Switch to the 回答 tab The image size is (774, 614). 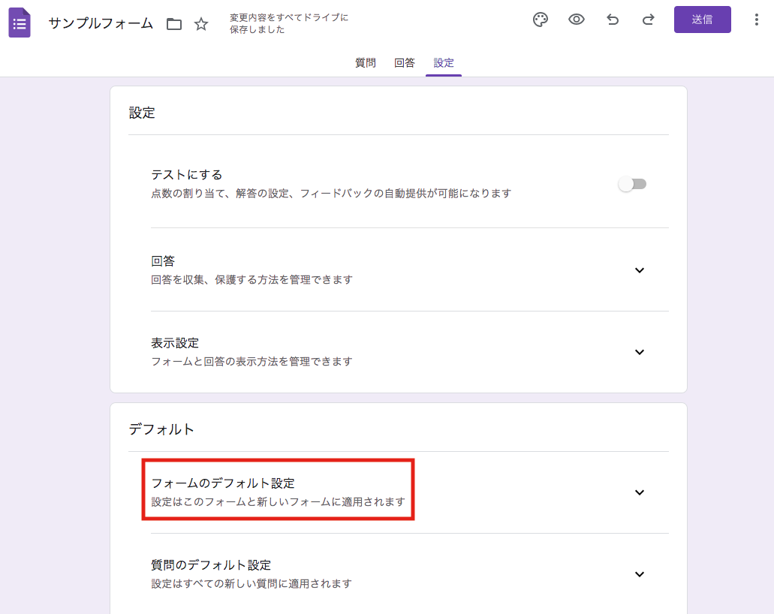[405, 63]
